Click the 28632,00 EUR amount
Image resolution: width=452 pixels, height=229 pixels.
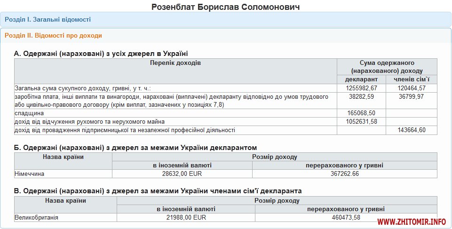182,174
